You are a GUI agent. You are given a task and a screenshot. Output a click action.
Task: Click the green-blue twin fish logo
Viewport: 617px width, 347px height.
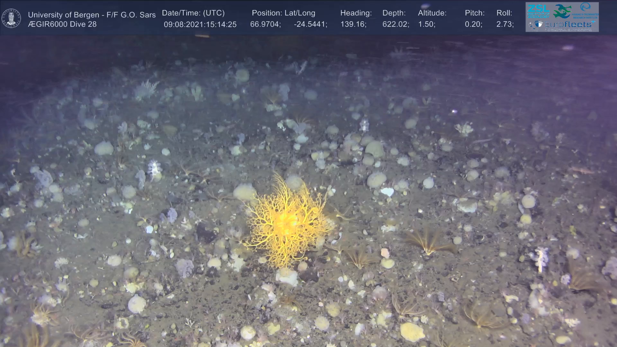[562, 11]
